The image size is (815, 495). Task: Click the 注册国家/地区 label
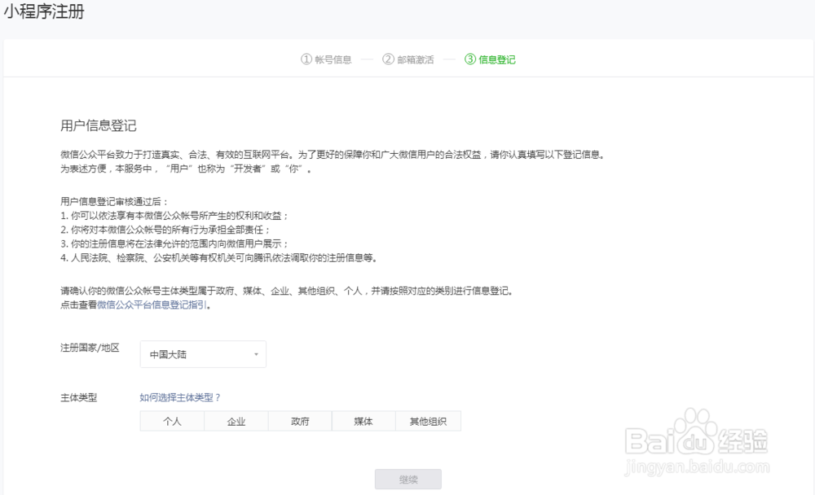coord(90,348)
